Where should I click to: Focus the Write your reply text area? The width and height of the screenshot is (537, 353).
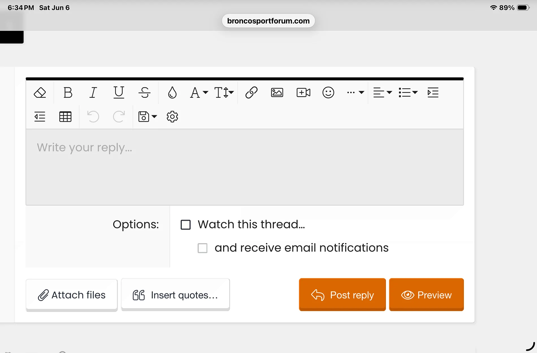[x=244, y=167]
